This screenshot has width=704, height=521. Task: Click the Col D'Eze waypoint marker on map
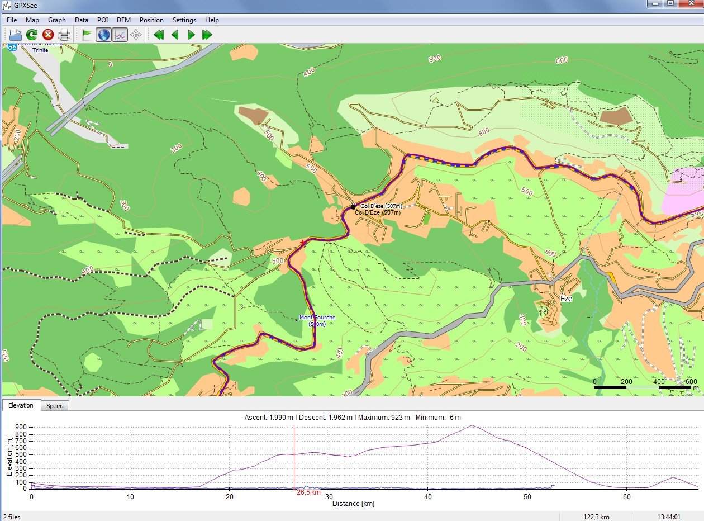tap(353, 207)
